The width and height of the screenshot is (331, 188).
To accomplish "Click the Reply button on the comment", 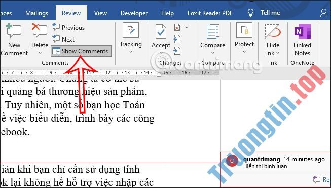I will [322, 179].
